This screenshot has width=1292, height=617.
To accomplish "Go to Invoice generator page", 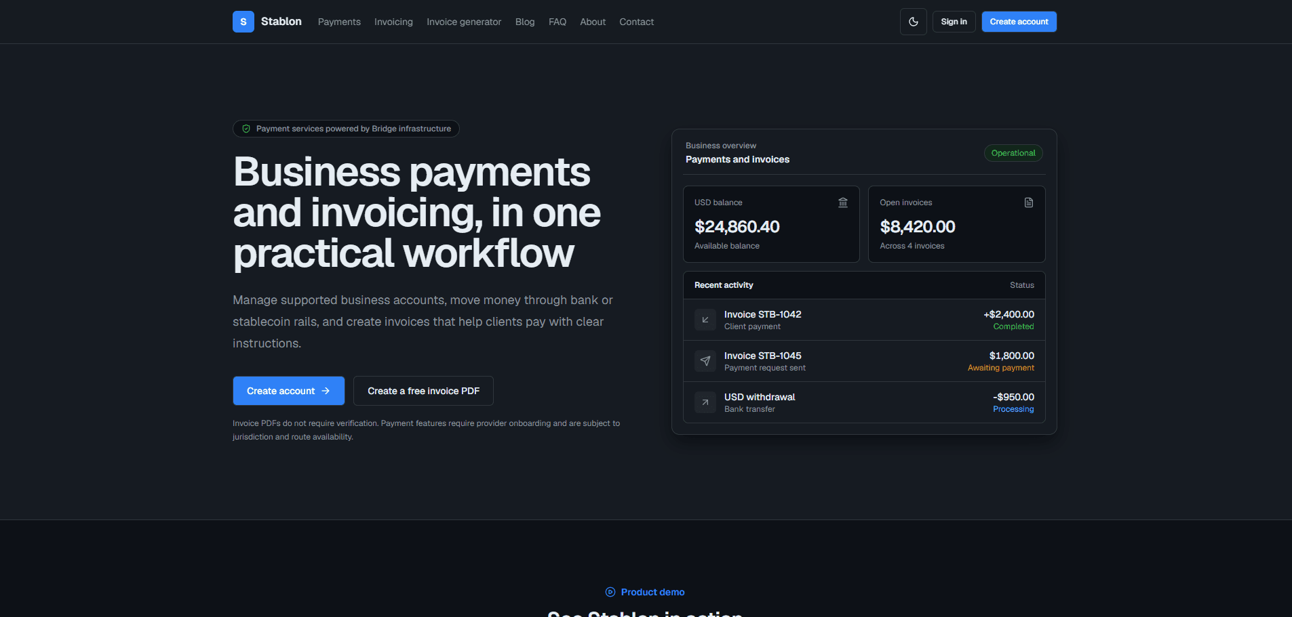I will coord(464,22).
